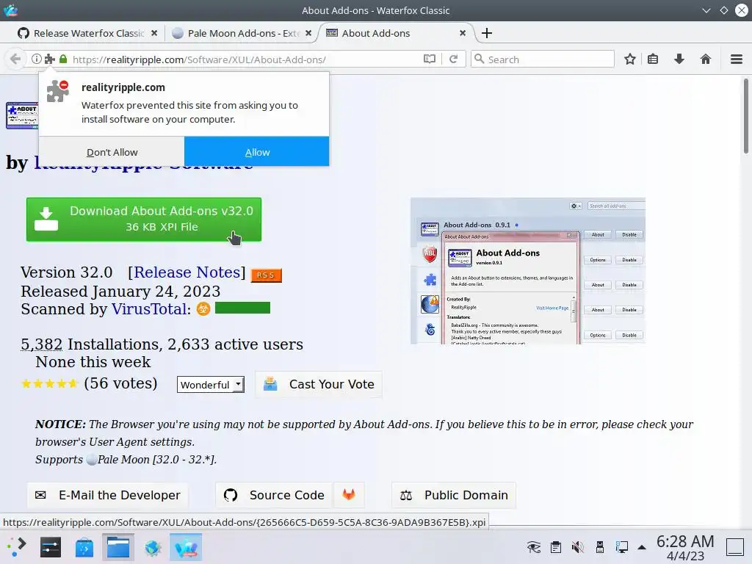The height and width of the screenshot is (564, 752).
Task: Open the Wonderful rating dropdown
Action: click(x=211, y=385)
